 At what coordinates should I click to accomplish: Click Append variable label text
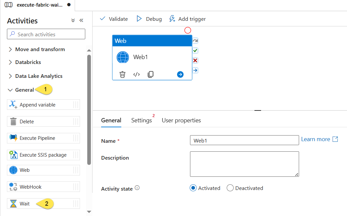click(37, 105)
